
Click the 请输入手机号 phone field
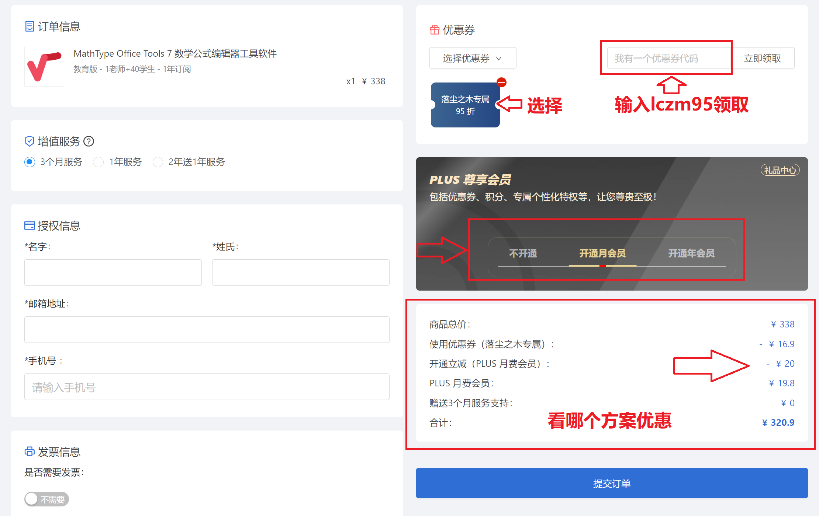[207, 387]
